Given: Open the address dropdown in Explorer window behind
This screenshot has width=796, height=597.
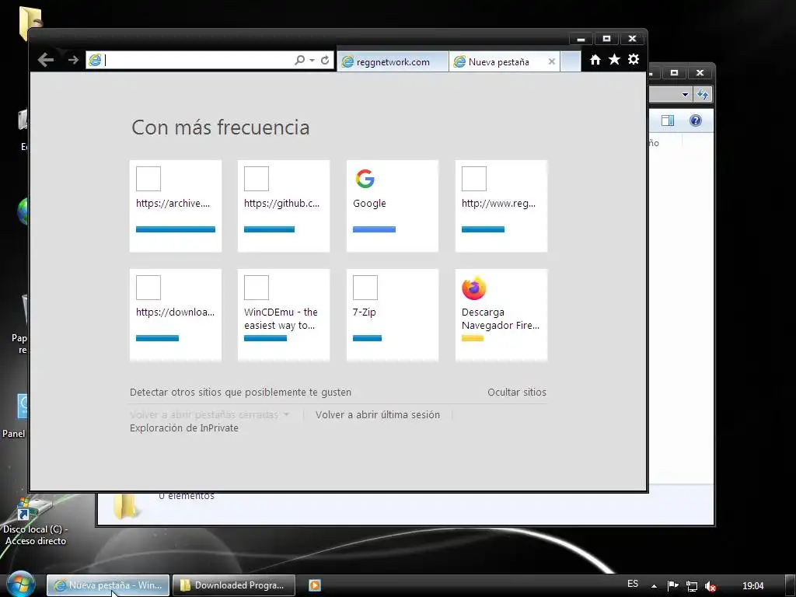Looking at the screenshot, I should [685, 94].
